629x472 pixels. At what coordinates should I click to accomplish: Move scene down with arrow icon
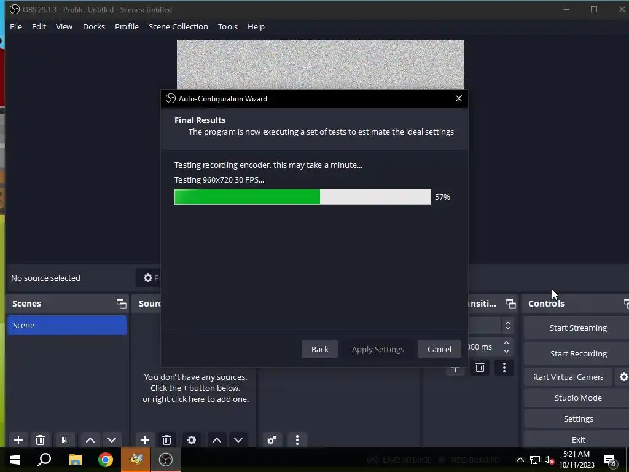point(112,440)
